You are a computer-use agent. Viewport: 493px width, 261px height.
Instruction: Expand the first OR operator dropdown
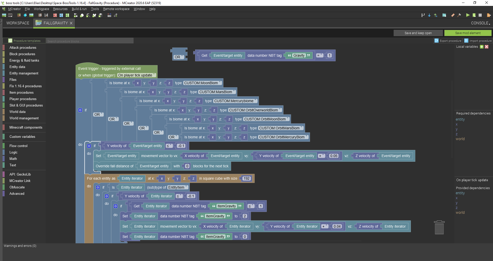pyautogui.click(x=98, y=114)
